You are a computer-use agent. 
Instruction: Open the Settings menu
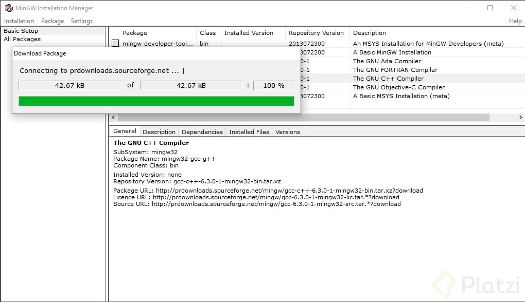pyautogui.click(x=82, y=21)
